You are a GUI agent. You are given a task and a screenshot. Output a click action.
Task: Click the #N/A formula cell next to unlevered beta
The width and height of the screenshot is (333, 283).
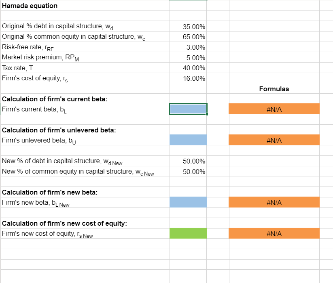click(x=274, y=140)
